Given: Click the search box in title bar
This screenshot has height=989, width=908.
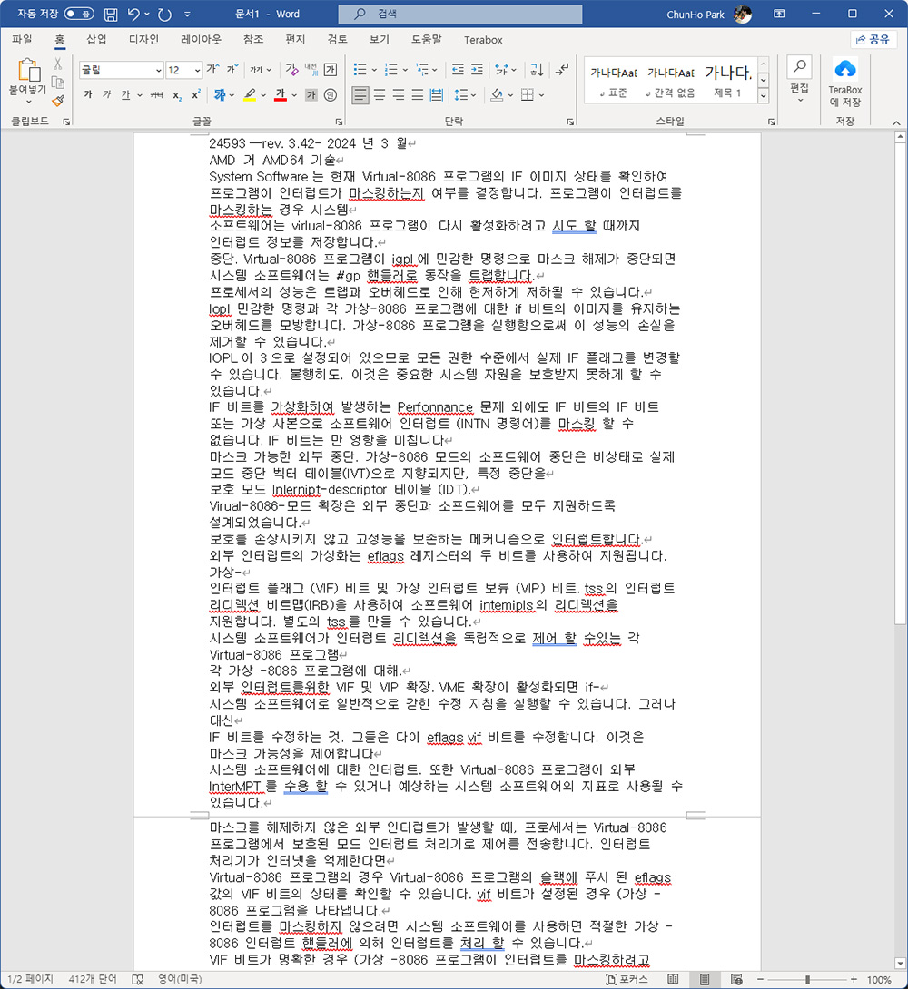Looking at the screenshot, I should pos(460,14).
